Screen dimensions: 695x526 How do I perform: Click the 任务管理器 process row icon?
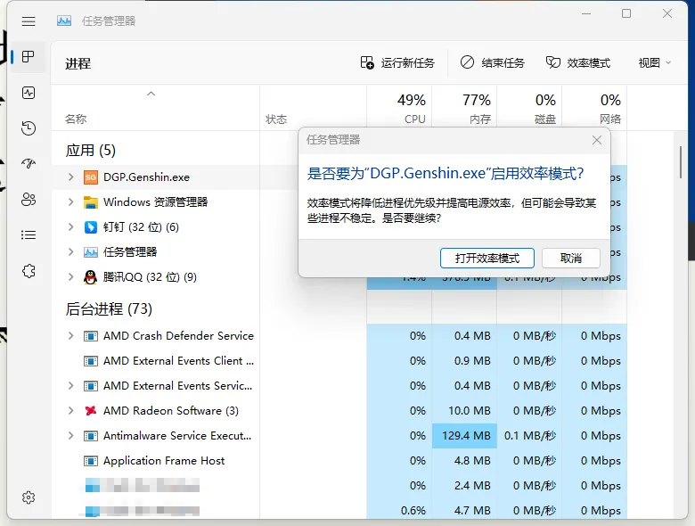point(90,252)
